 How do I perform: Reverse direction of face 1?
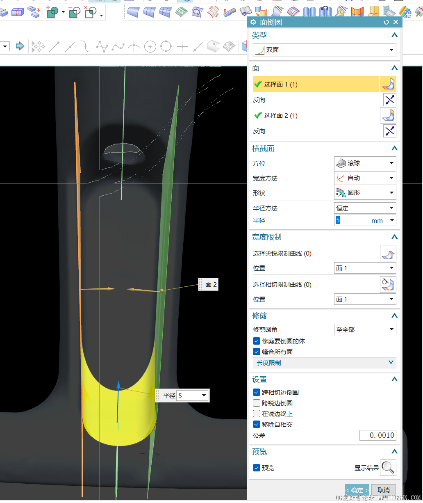pyautogui.click(x=389, y=100)
